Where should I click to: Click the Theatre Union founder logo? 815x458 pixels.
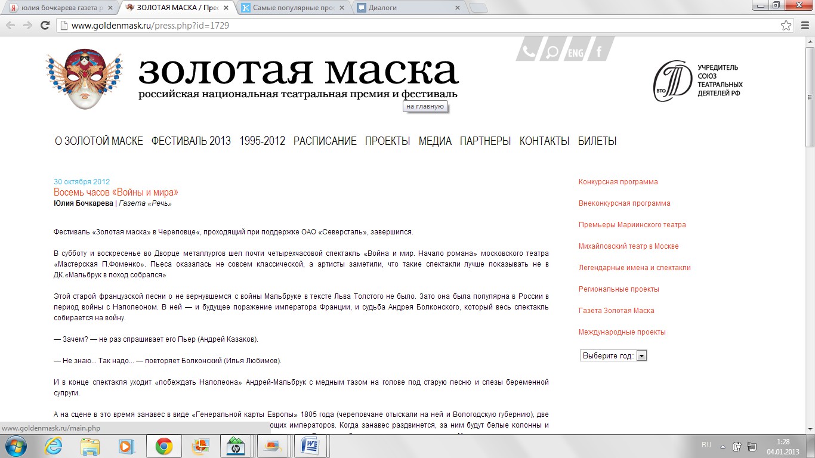click(698, 81)
